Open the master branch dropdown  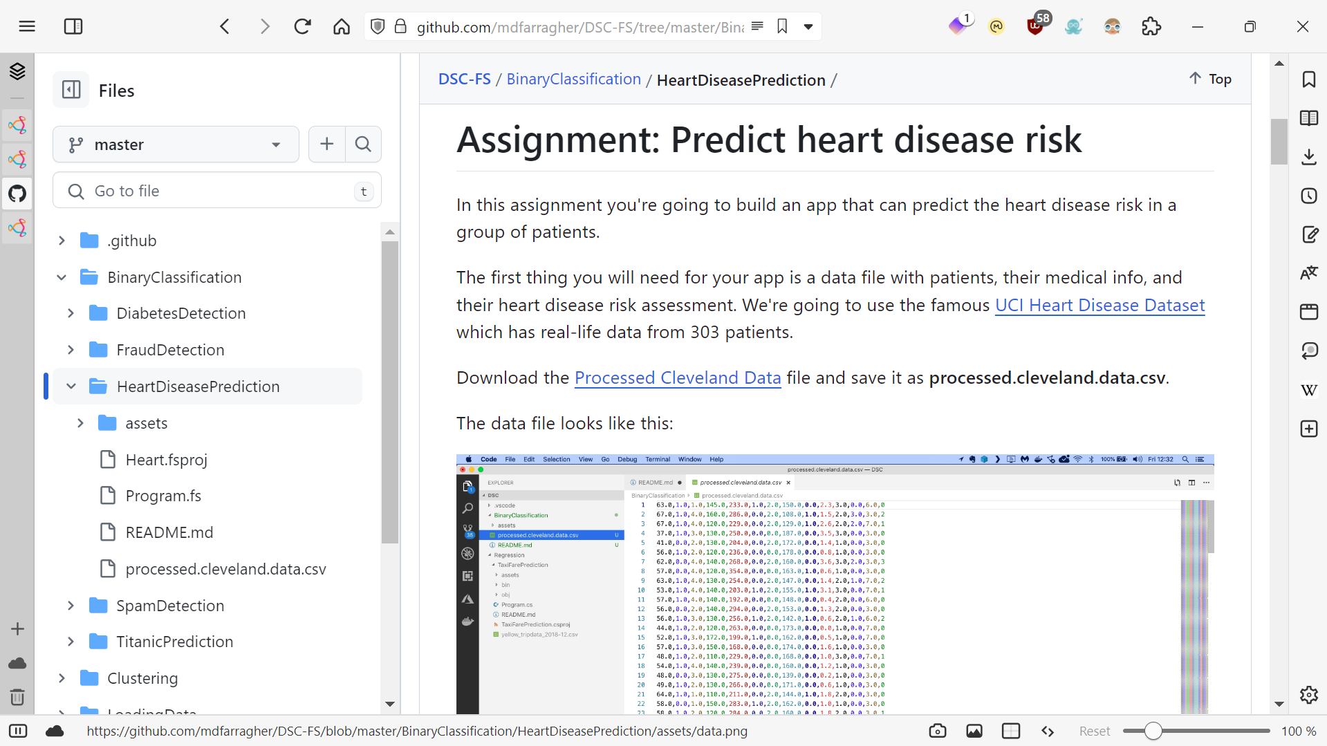point(176,144)
